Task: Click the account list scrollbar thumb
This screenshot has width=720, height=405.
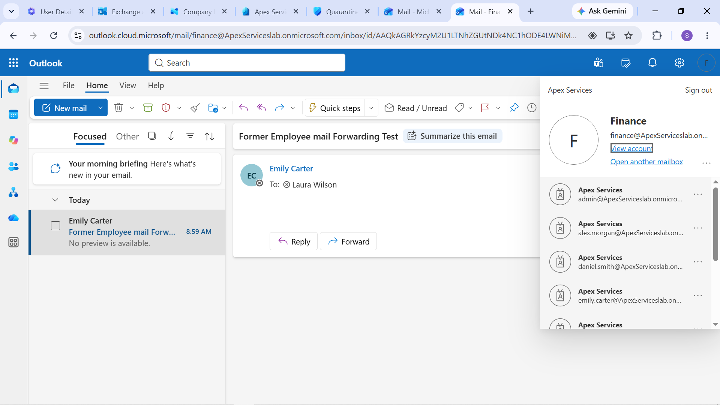Action: (x=715, y=224)
